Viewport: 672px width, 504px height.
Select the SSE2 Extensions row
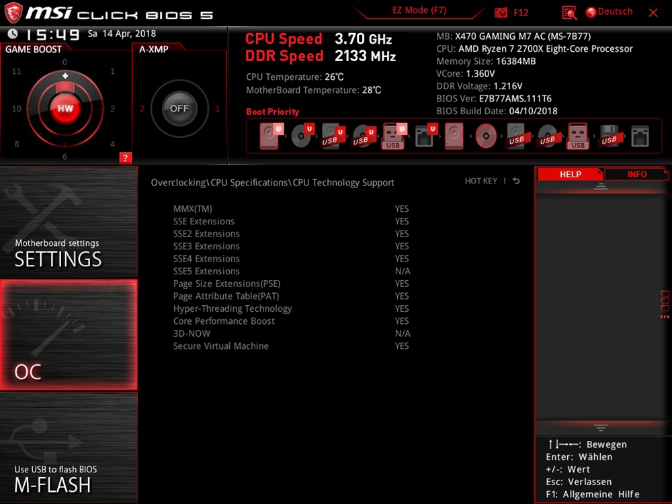292,234
